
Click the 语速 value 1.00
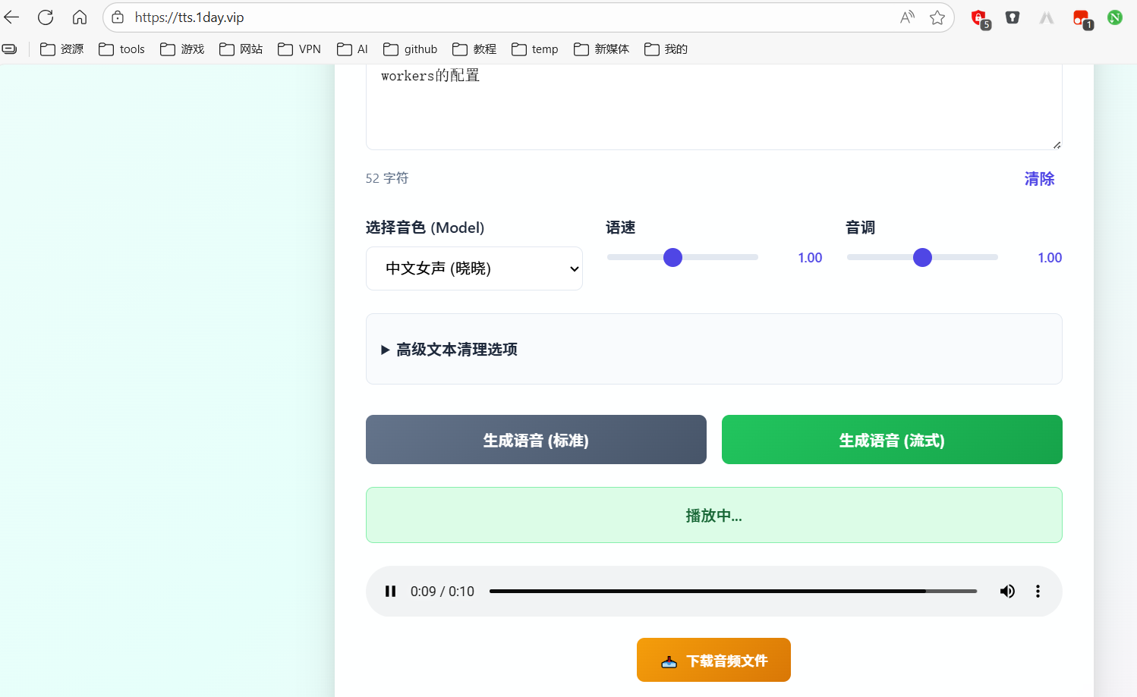[x=810, y=258]
